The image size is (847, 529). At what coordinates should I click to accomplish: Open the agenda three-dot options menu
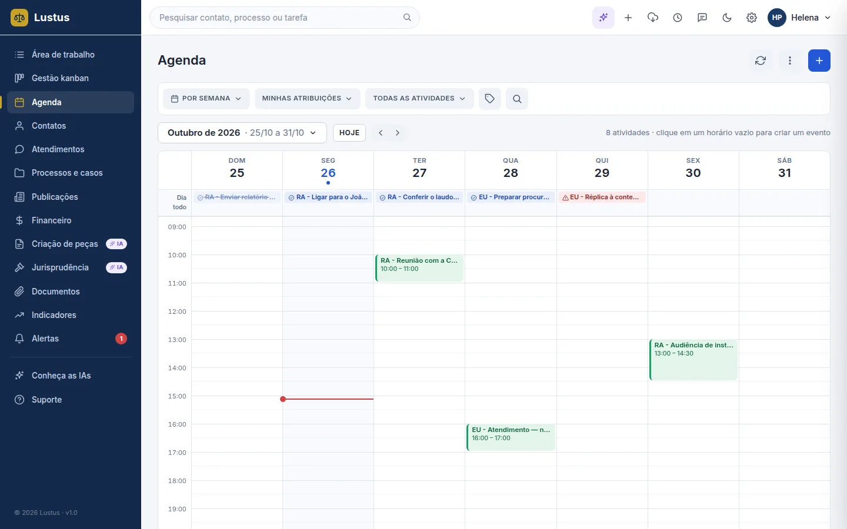(x=790, y=61)
